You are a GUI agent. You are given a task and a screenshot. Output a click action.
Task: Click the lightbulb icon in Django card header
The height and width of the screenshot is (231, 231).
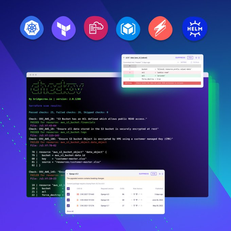coord(162,174)
